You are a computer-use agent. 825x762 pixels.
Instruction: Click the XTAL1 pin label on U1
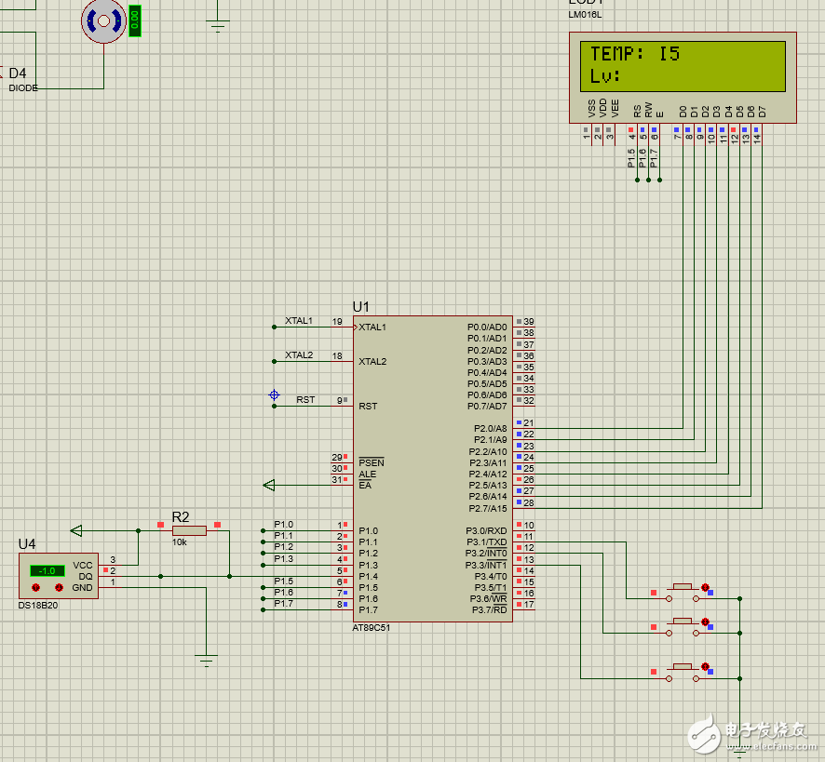point(372,328)
